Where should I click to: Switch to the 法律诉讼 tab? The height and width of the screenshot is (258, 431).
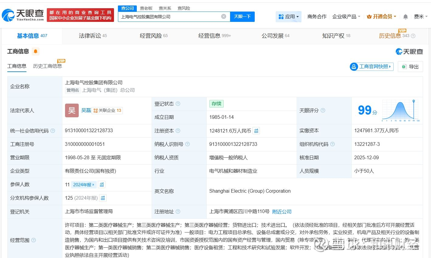[x=92, y=36]
